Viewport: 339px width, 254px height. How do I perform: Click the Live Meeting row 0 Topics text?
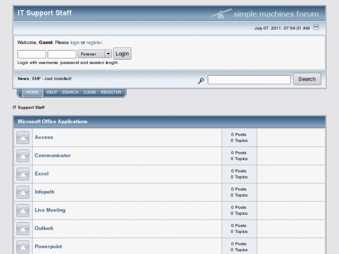pos(239,213)
